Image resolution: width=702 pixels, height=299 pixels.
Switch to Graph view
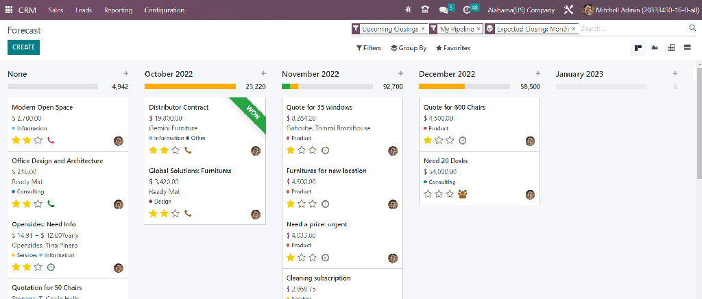click(655, 48)
